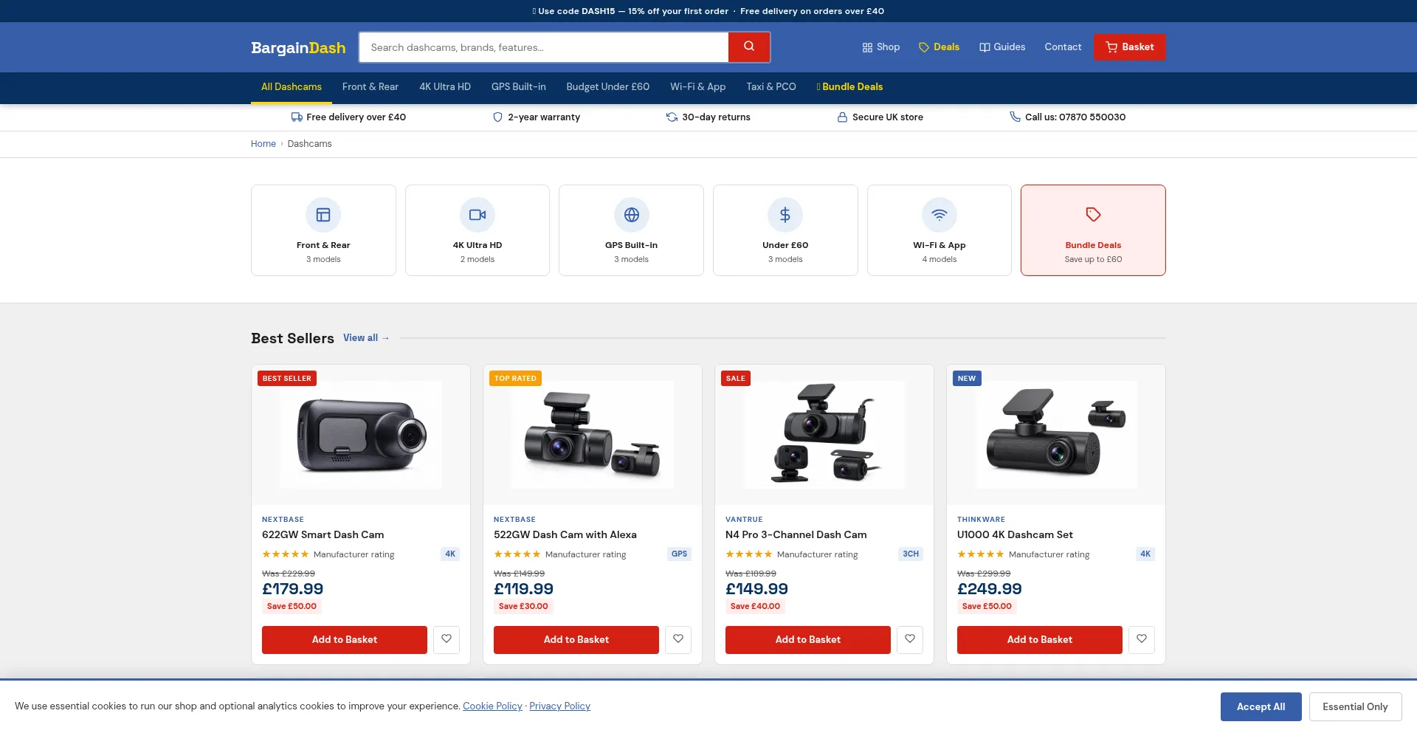The width and height of the screenshot is (1417, 733).
Task: Open the 522GW Dash Cam product image
Action: pyautogui.click(x=593, y=435)
